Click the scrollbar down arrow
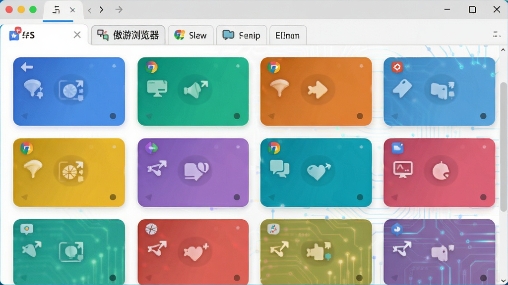The image size is (508, 285). (503, 281)
